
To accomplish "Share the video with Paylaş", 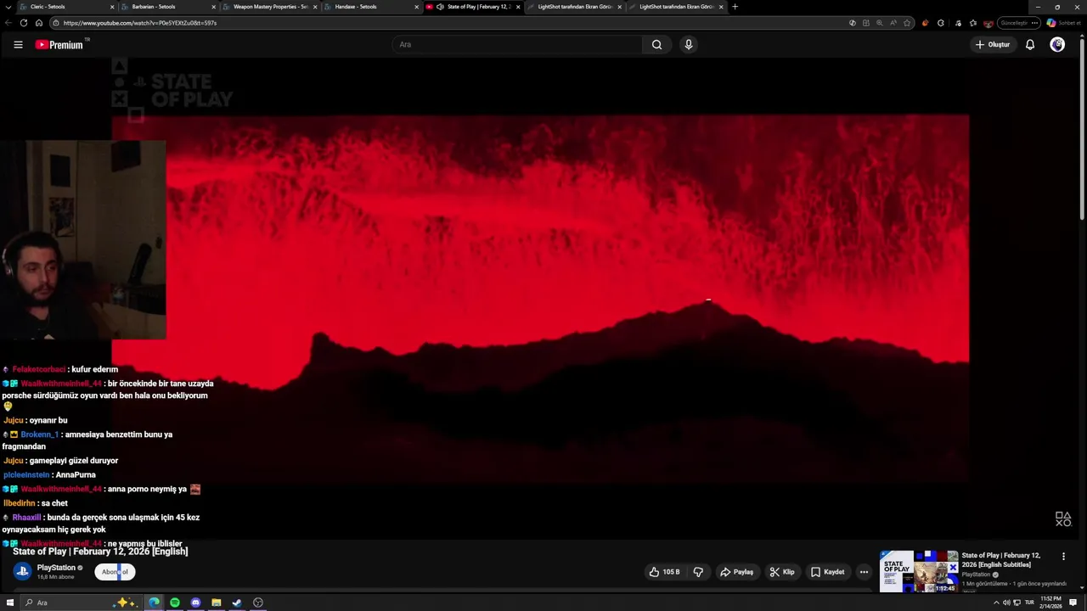I will coord(736,572).
